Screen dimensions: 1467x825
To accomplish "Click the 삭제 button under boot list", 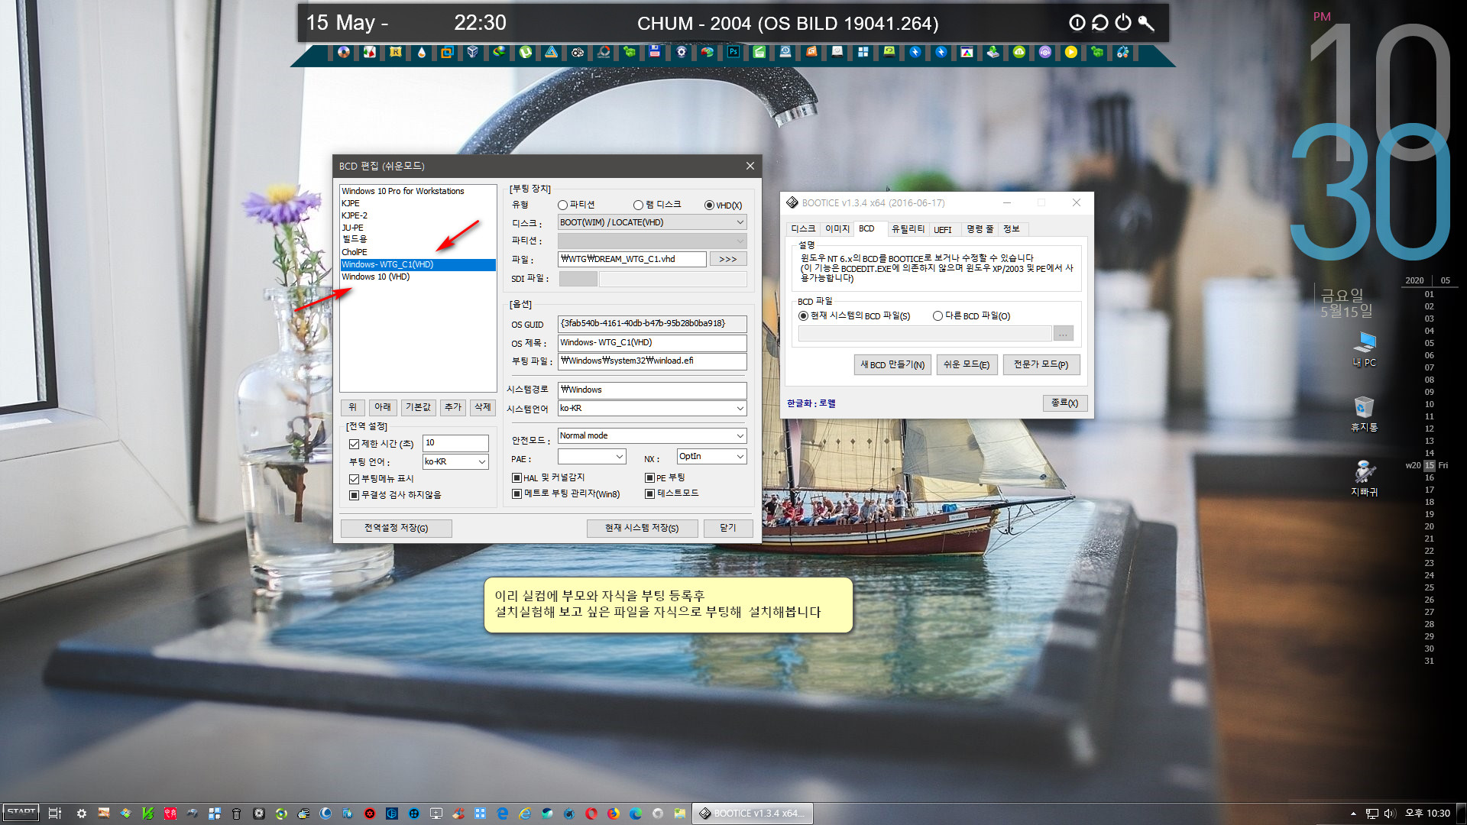I will [483, 407].
